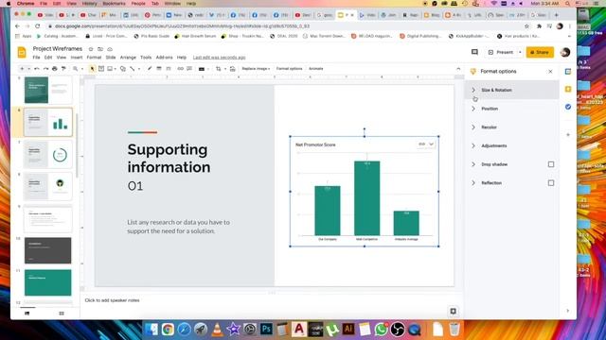Image resolution: width=606 pixels, height=340 pixels.
Task: Choose the select cursor tool
Action: click(92, 69)
